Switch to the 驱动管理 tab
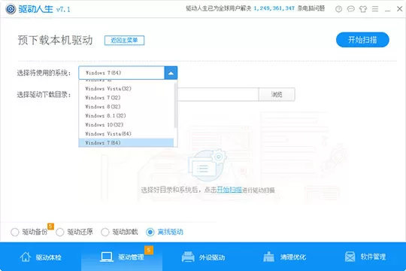The width and height of the screenshot is (406, 271). coord(122,257)
